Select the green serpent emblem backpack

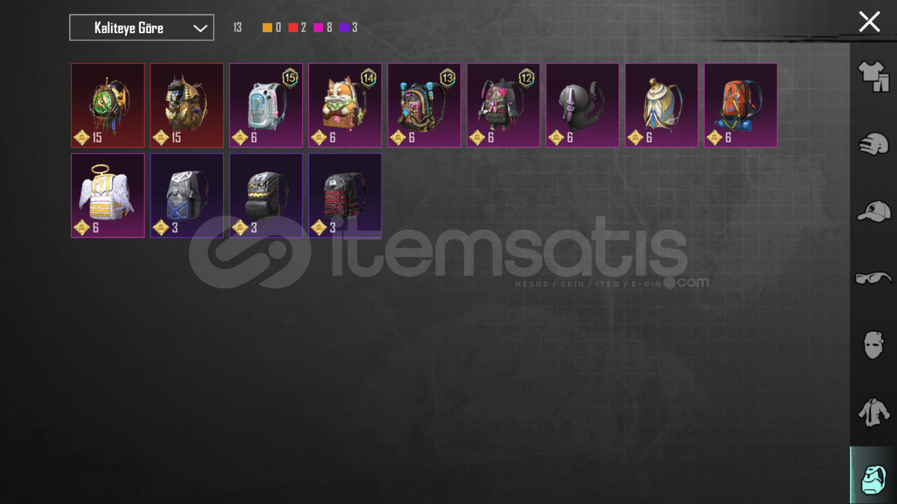click(108, 105)
